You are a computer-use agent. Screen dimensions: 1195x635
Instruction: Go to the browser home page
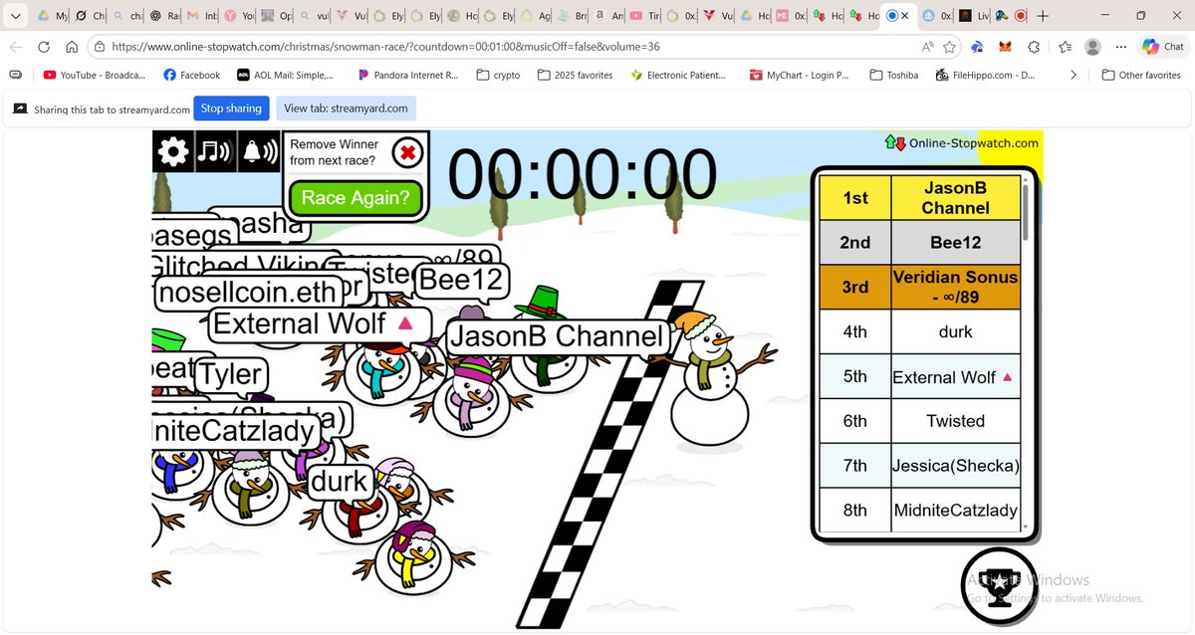point(72,47)
